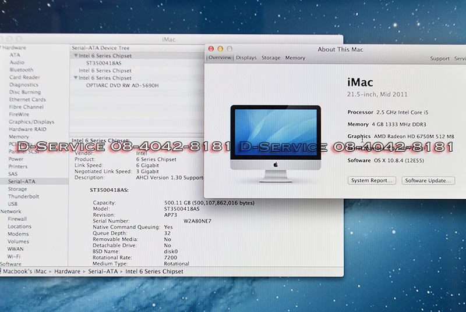Select Serial-ATA in the sidebar
The image size is (466, 312).
click(x=22, y=181)
